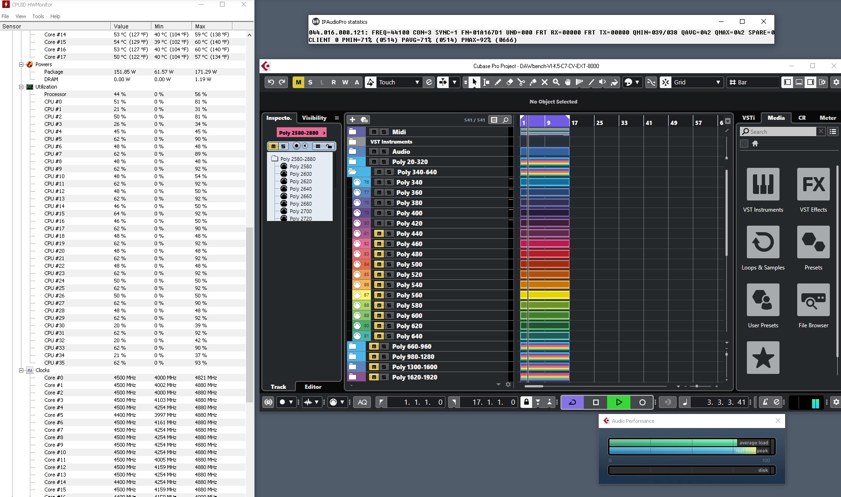Screen dimensions: 841x497
Task: Toggle global Mute M button in toolbar
Action: click(298, 82)
